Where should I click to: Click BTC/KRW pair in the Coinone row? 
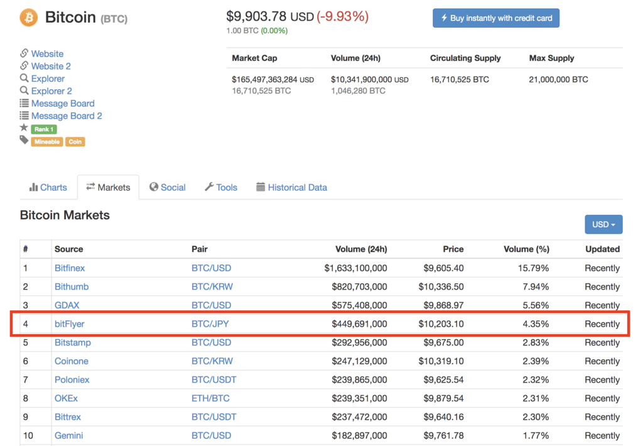[x=212, y=361]
